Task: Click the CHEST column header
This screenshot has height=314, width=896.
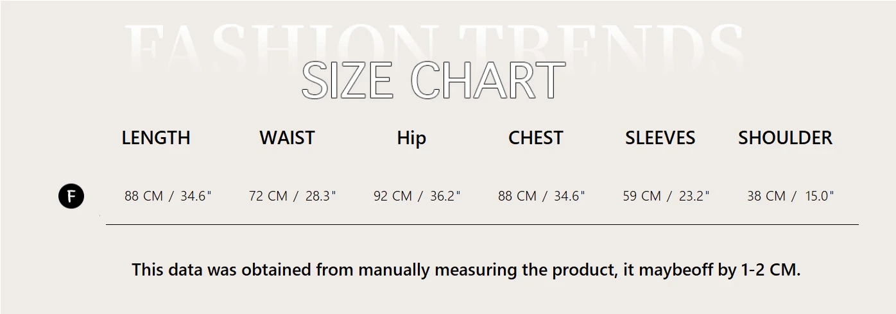Action: click(x=535, y=138)
